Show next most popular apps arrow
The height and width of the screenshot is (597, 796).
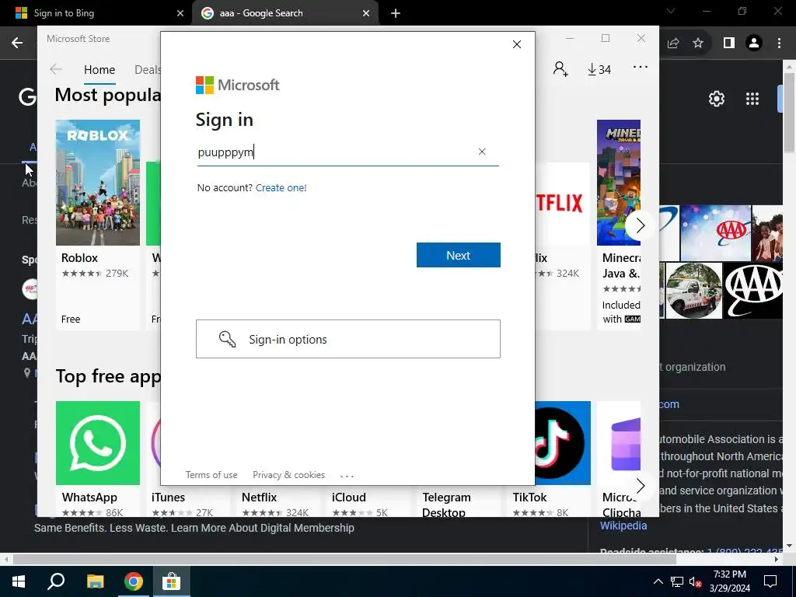(641, 225)
